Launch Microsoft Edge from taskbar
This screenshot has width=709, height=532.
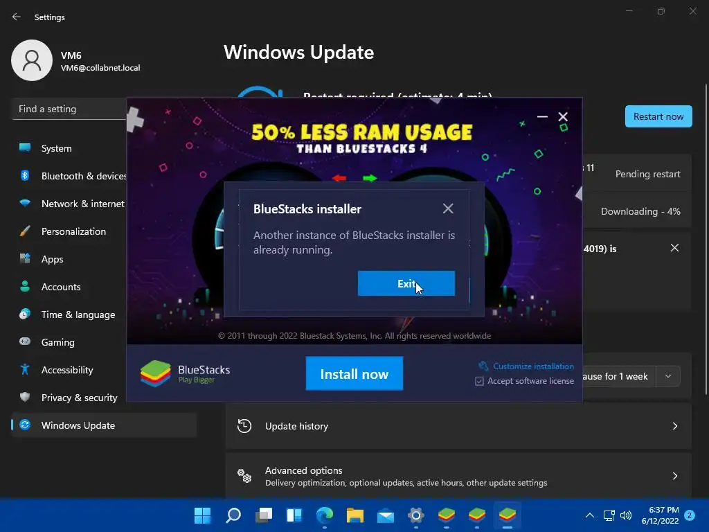pyautogui.click(x=325, y=515)
